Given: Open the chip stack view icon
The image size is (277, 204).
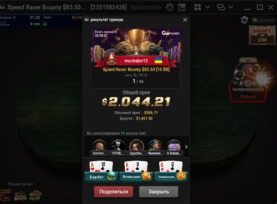Looking at the screenshot, I should pyautogui.click(x=221, y=7).
